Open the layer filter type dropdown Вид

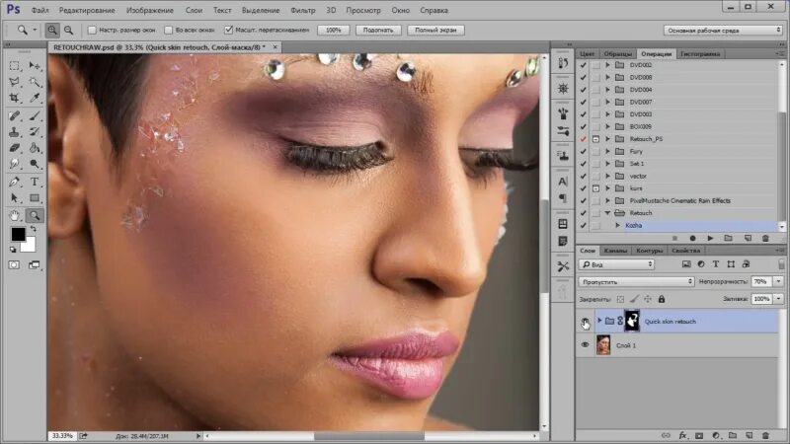[616, 264]
